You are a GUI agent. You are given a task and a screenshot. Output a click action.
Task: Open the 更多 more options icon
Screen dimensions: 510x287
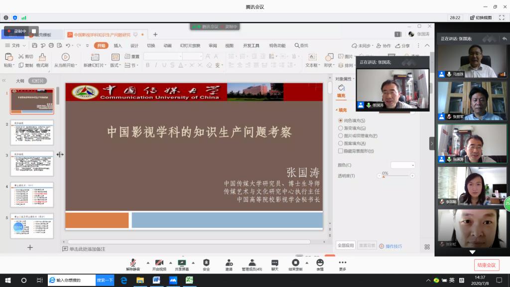[x=343, y=262]
